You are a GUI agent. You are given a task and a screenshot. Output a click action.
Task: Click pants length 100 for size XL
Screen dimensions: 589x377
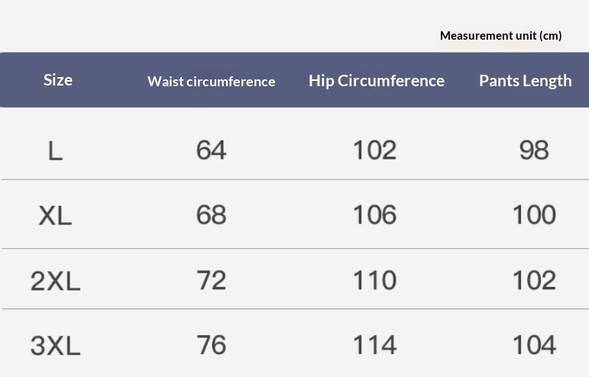coord(533,215)
